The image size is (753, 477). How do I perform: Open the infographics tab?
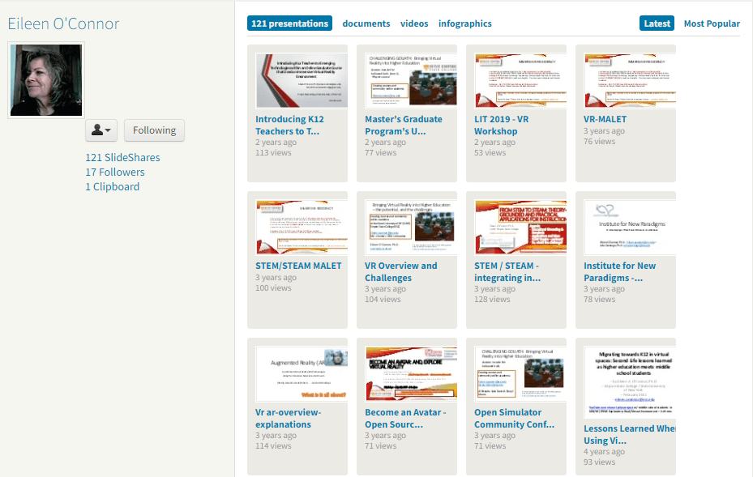click(465, 23)
